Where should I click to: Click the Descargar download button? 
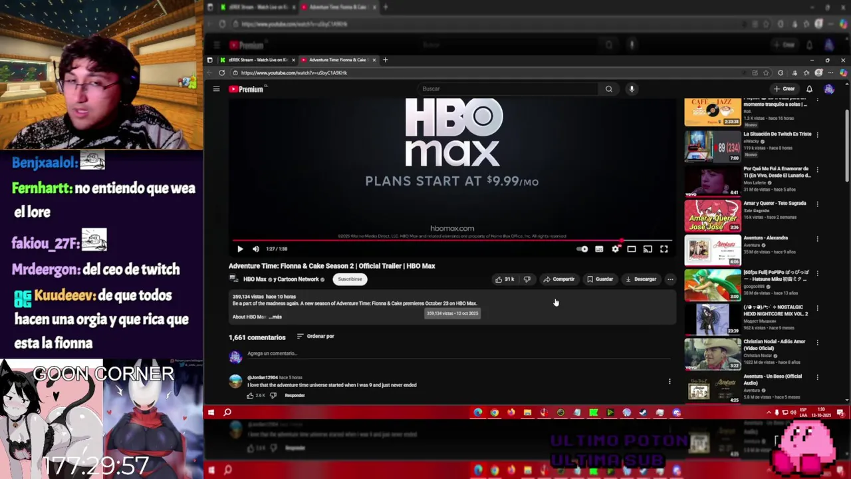tap(641, 279)
